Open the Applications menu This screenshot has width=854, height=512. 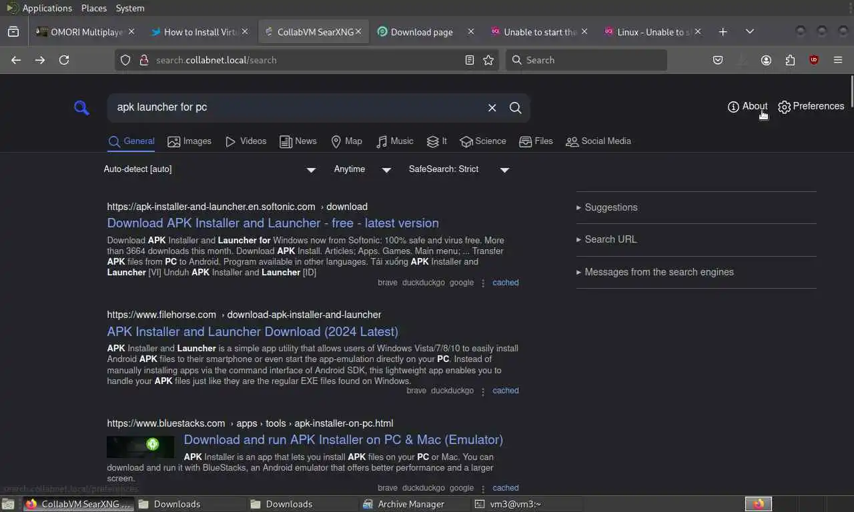tap(39, 8)
